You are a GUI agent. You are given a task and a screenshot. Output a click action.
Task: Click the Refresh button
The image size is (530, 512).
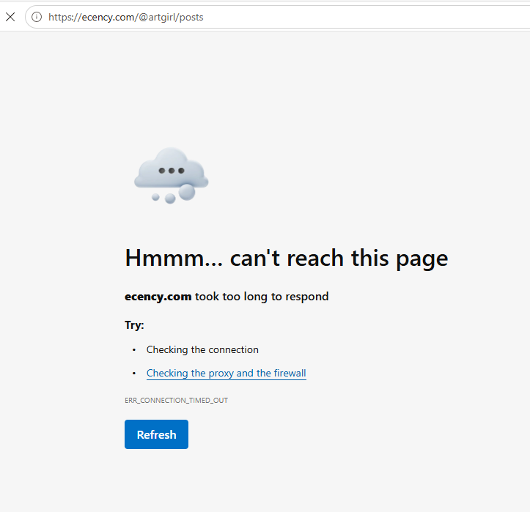pos(156,434)
